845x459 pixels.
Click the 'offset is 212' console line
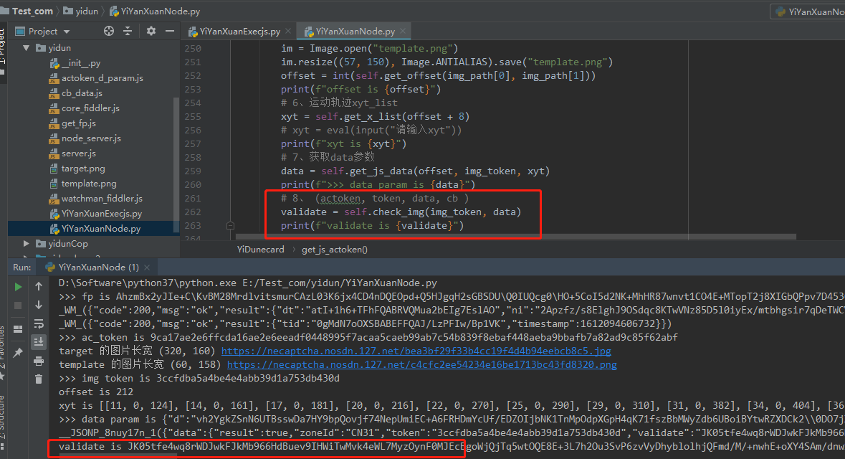click(96, 392)
